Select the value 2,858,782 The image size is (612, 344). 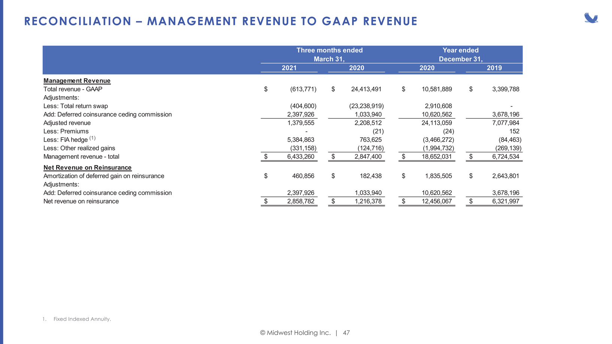coord(301,201)
